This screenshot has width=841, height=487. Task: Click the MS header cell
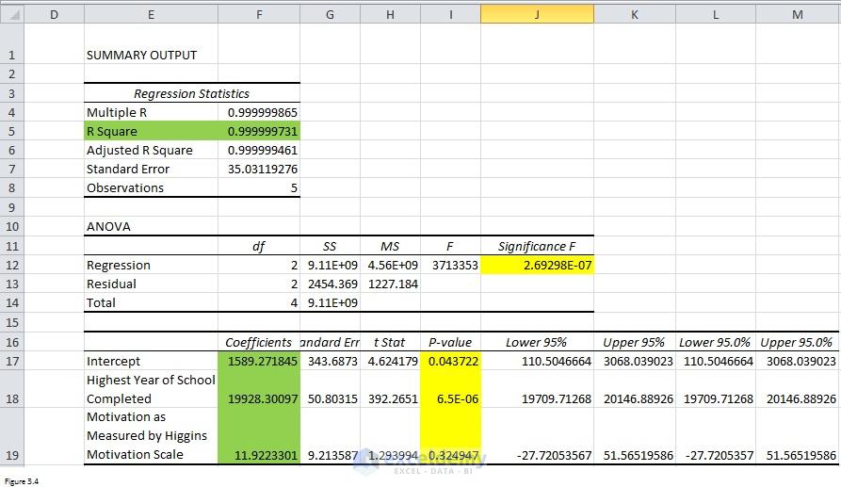(391, 246)
